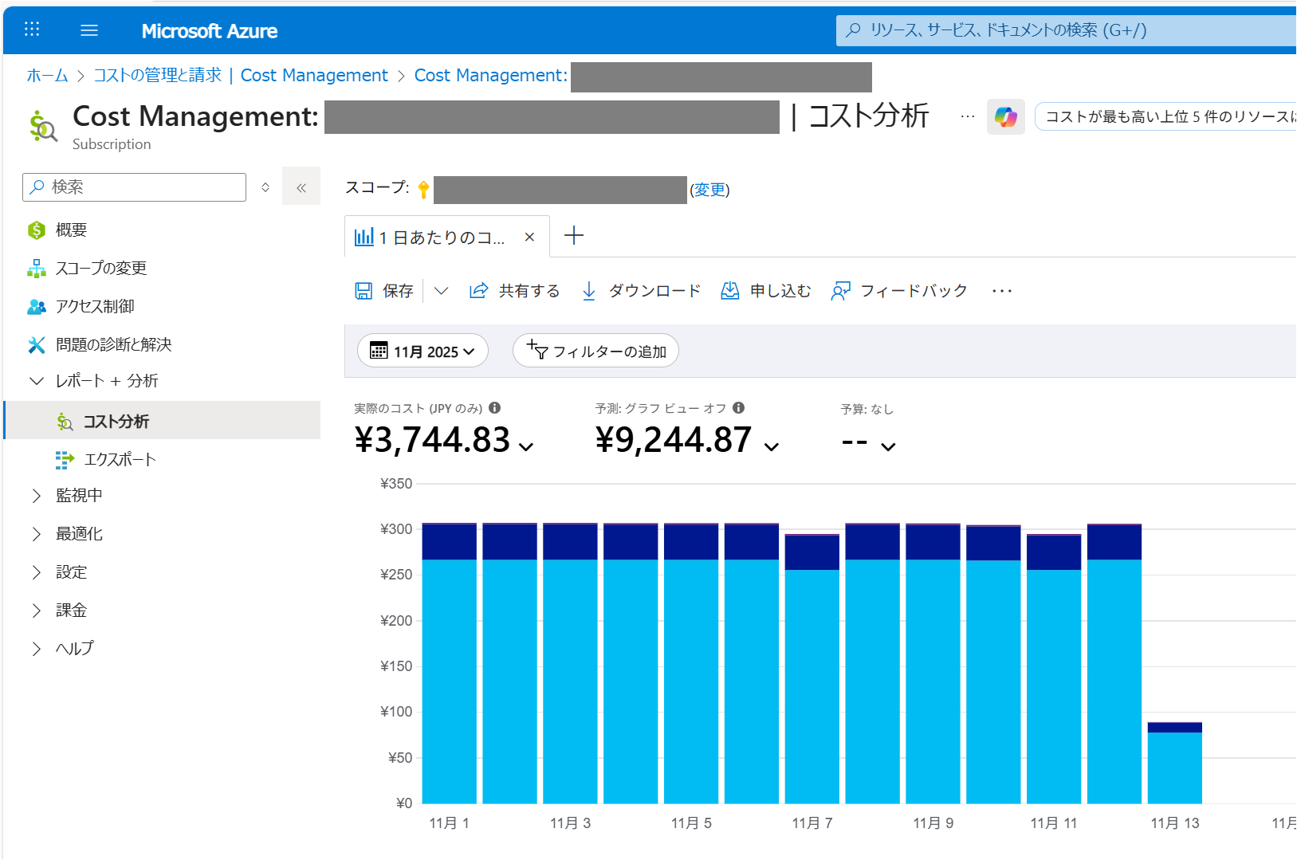Open エクスポート in the sidebar
The width and height of the screenshot is (1297, 860).
[x=120, y=460]
